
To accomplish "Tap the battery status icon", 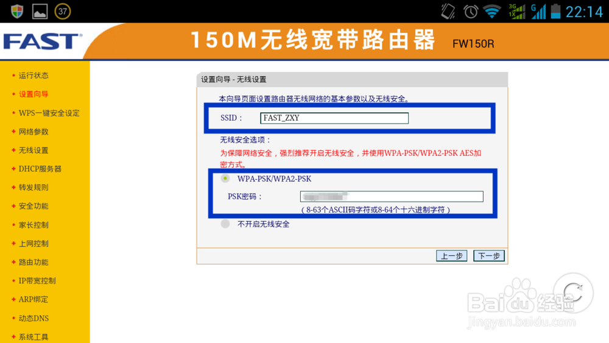I will (556, 11).
